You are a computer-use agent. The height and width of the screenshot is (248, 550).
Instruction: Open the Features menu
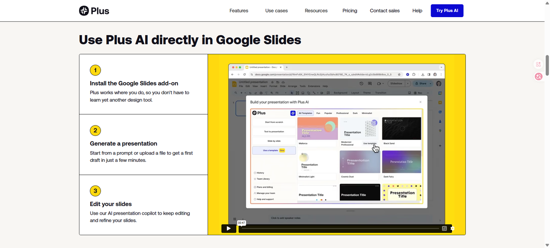pyautogui.click(x=239, y=11)
